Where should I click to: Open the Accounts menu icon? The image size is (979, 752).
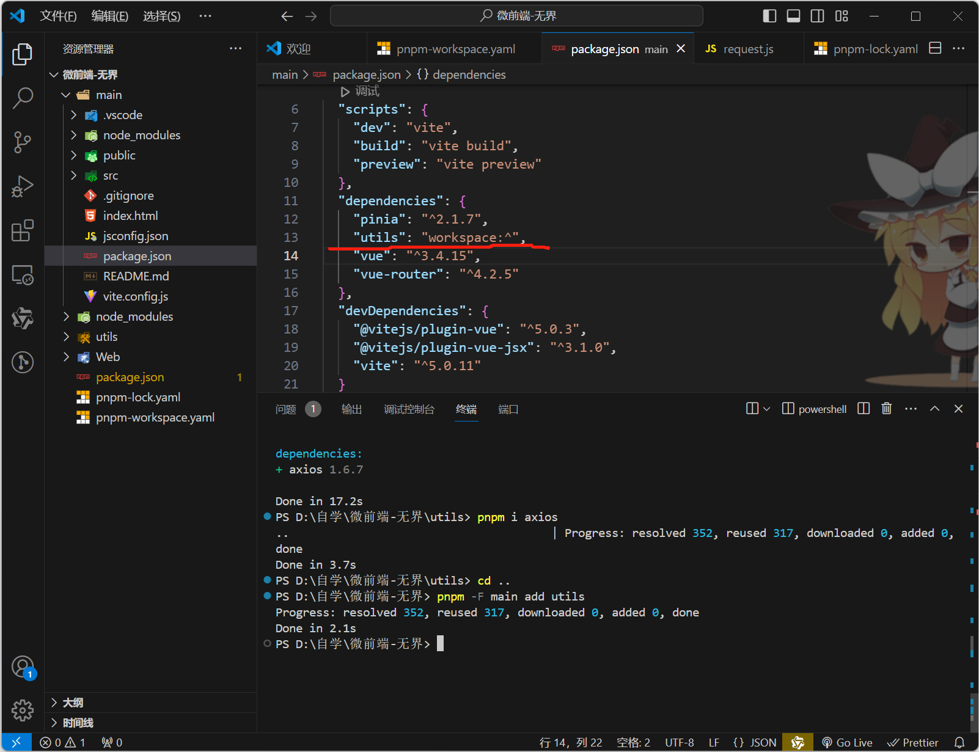(x=23, y=666)
